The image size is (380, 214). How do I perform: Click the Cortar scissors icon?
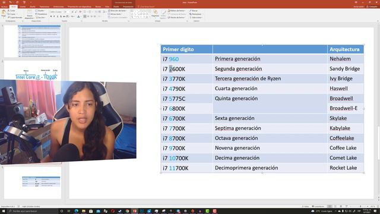9,11
